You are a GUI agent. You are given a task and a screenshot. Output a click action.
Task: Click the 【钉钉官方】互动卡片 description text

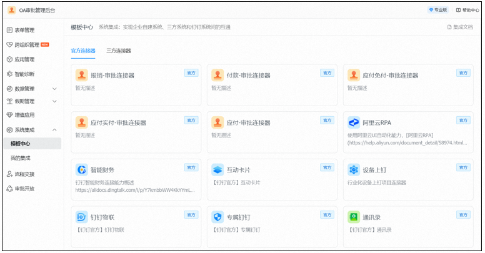click(236, 183)
